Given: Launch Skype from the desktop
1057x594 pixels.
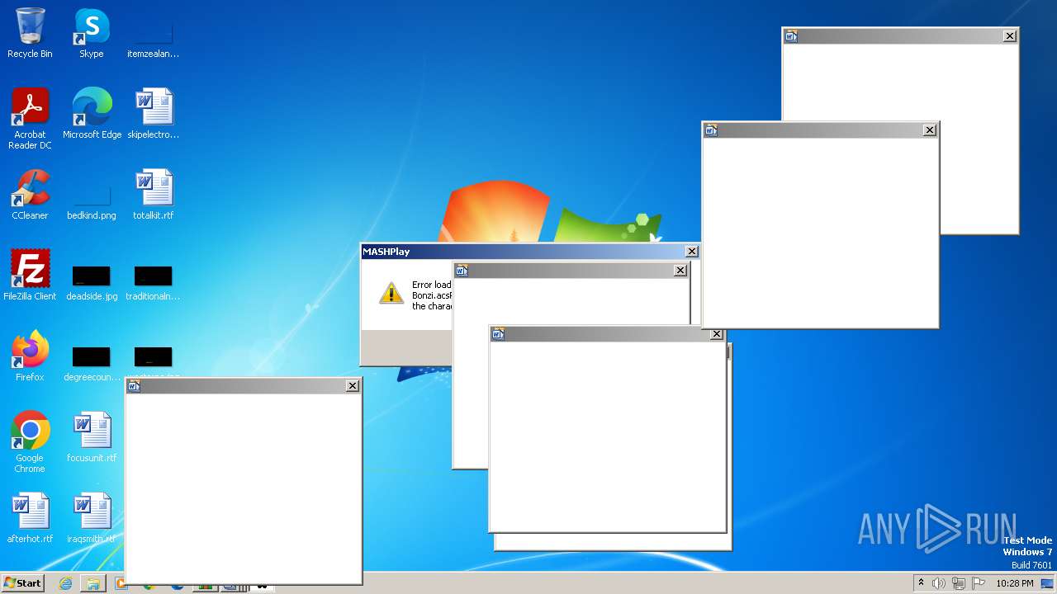Looking at the screenshot, I should (x=92, y=33).
